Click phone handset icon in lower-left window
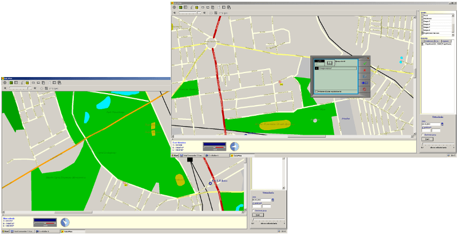Screen dimensions: 458x234 point(22,83)
